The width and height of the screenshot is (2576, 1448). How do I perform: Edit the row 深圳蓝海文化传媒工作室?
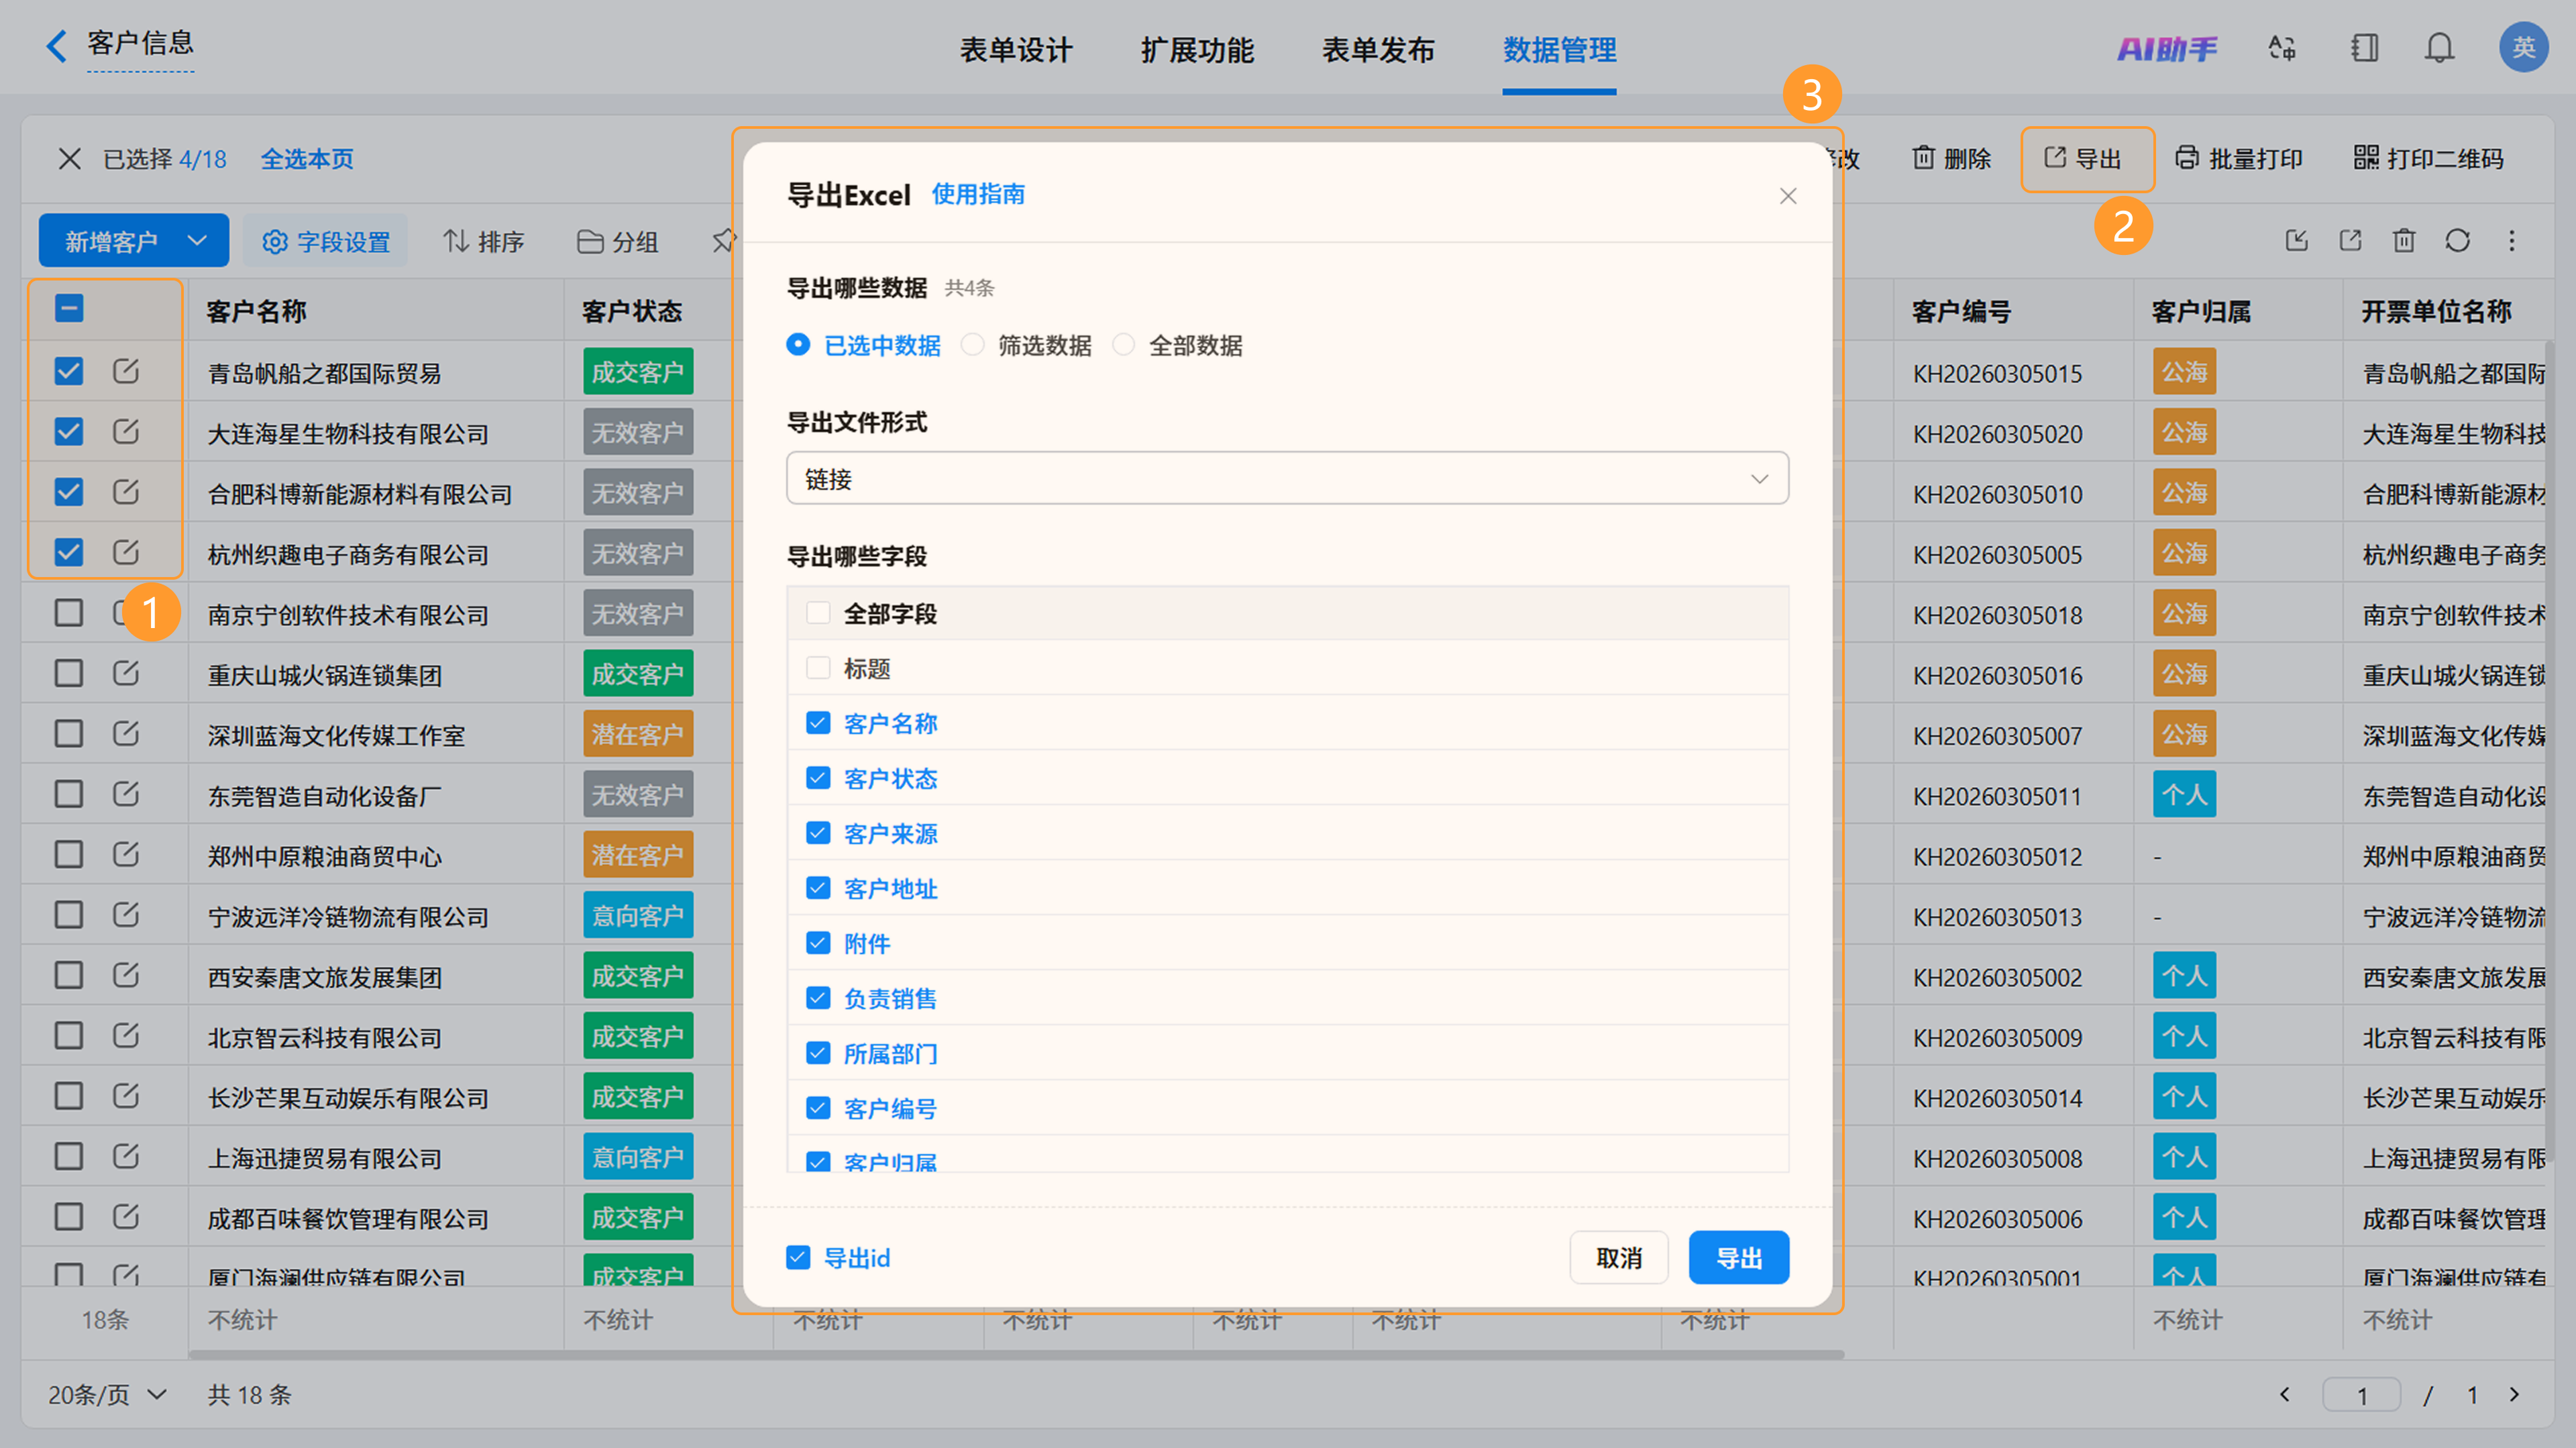(x=125, y=733)
